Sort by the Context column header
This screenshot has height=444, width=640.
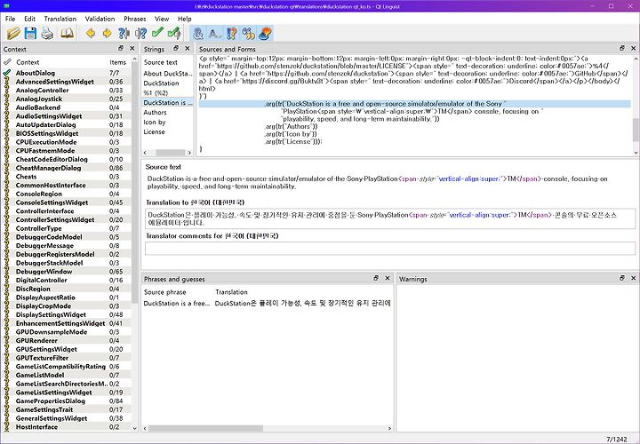click(x=28, y=62)
